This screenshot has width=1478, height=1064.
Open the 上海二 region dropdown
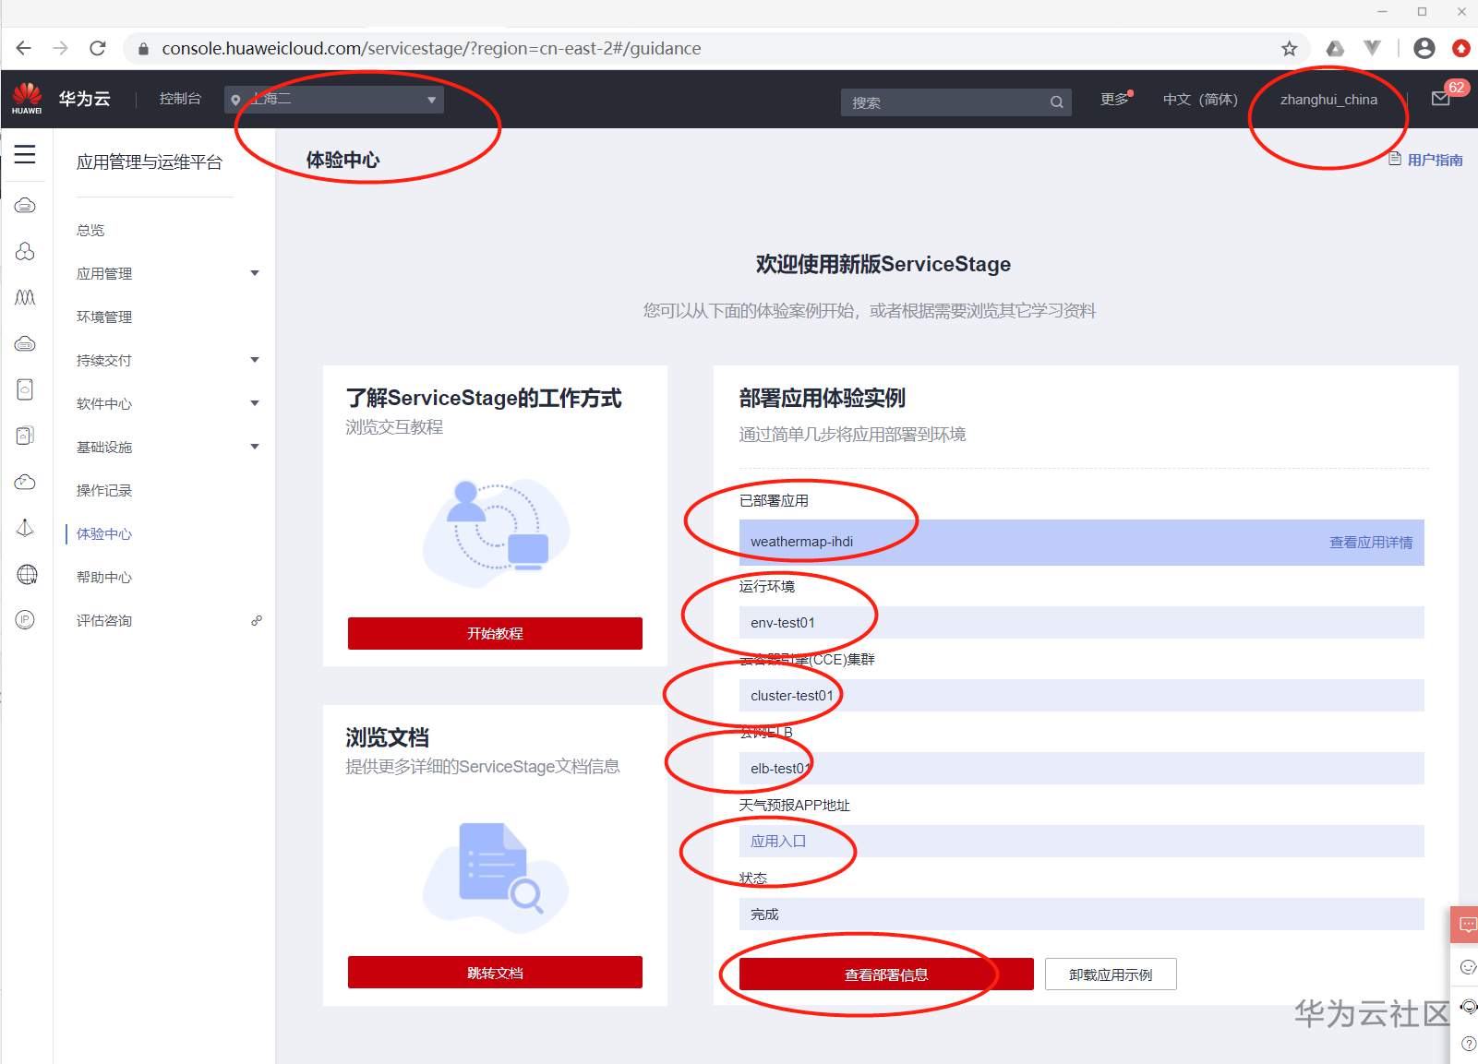[334, 100]
